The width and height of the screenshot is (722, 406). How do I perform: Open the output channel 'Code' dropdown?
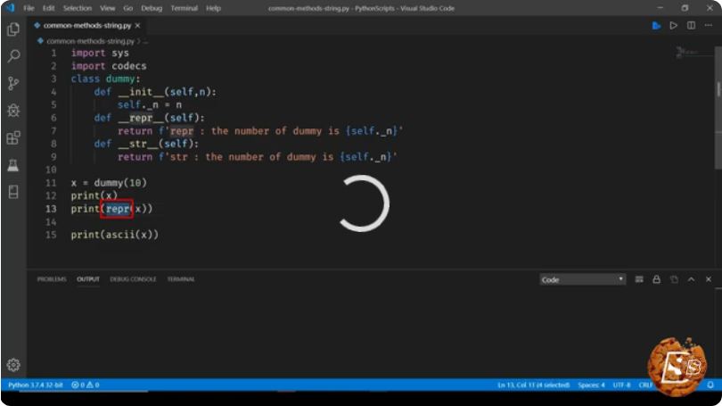pos(582,279)
